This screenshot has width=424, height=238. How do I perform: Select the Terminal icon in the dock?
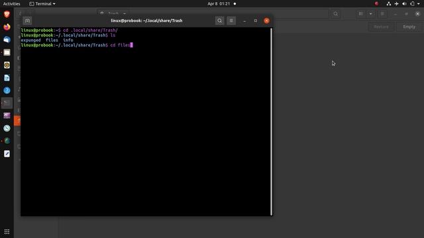tap(7, 103)
